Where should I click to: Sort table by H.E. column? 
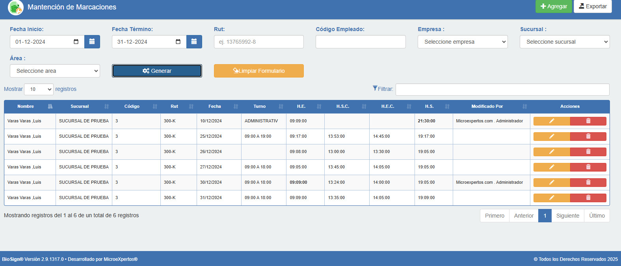pyautogui.click(x=305, y=107)
